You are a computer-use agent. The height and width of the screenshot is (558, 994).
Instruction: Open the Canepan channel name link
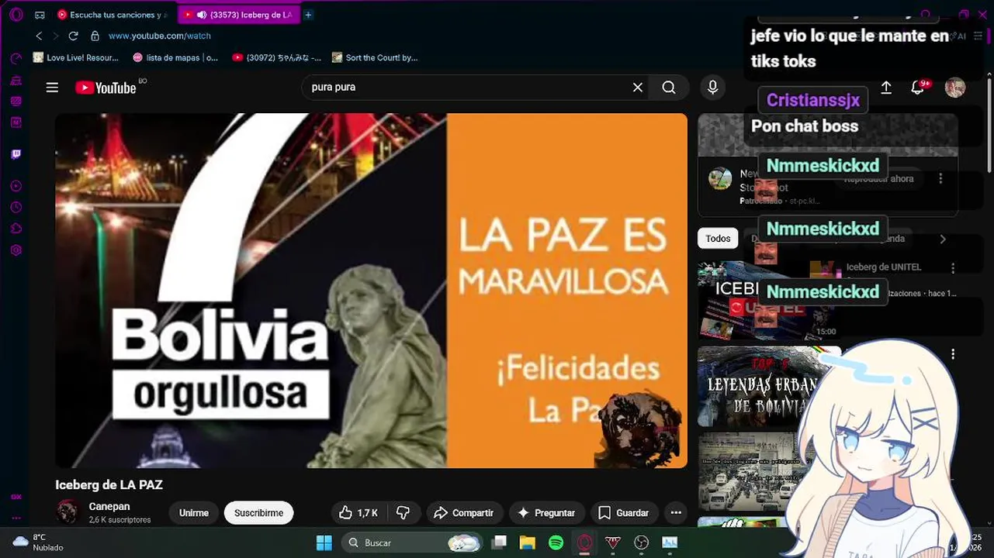109,506
